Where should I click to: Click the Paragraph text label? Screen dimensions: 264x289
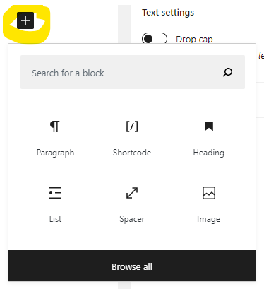click(x=55, y=153)
